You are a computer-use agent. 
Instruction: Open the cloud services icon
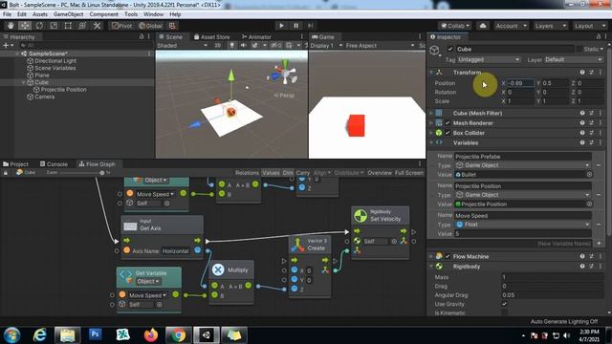click(x=483, y=26)
